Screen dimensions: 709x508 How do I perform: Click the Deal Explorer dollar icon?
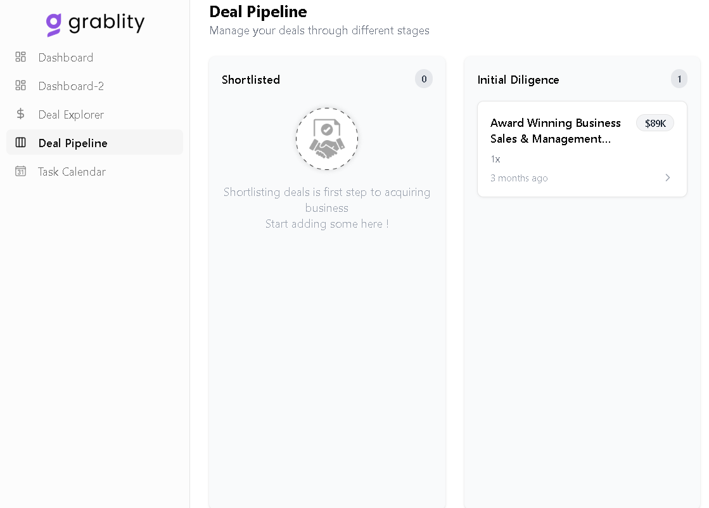21,114
